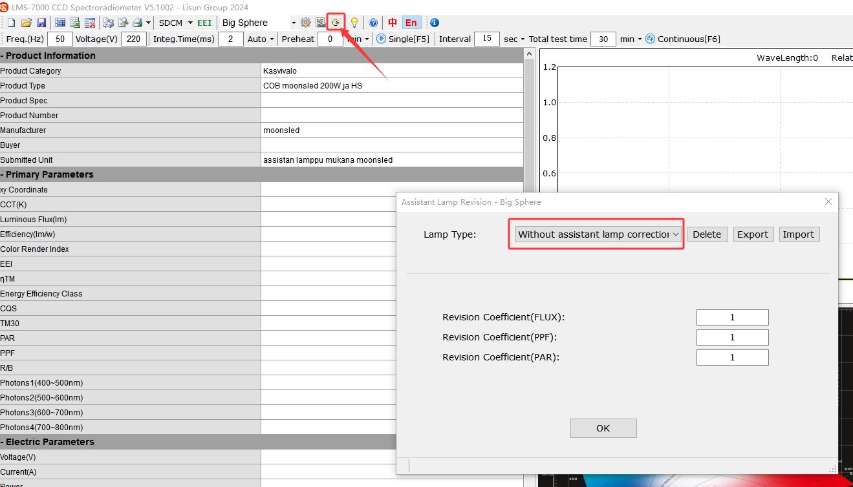Click the Revision Coefficient(PPF) field
Viewport: 853px width, 487px height.
click(733, 337)
